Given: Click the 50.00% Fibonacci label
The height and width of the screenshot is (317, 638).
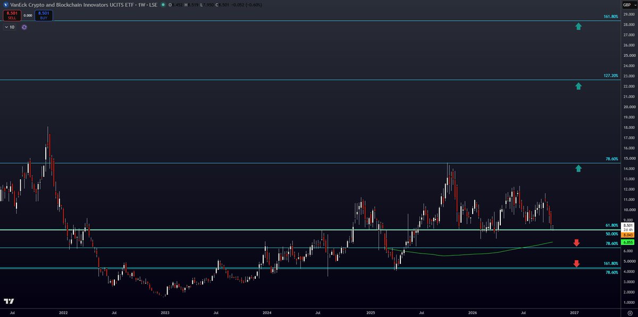Looking at the screenshot, I should pos(612,234).
